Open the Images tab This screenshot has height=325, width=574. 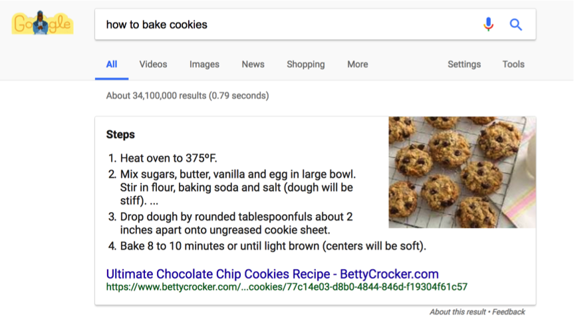(204, 64)
